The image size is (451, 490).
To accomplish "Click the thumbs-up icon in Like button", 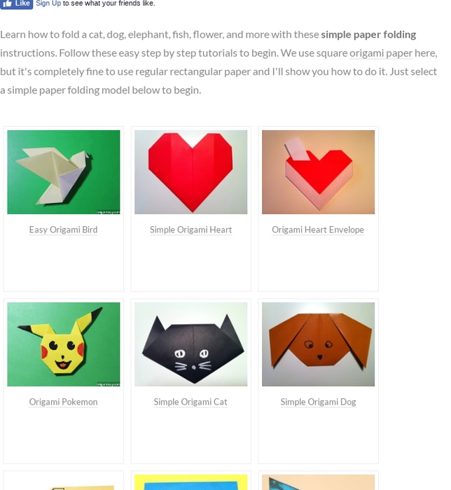I will pos(7,3).
